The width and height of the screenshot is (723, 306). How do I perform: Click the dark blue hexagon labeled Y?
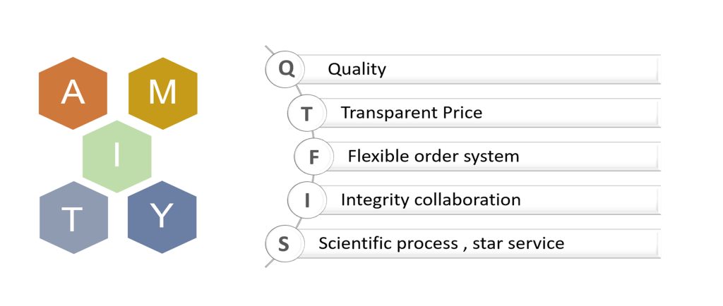coord(162,218)
